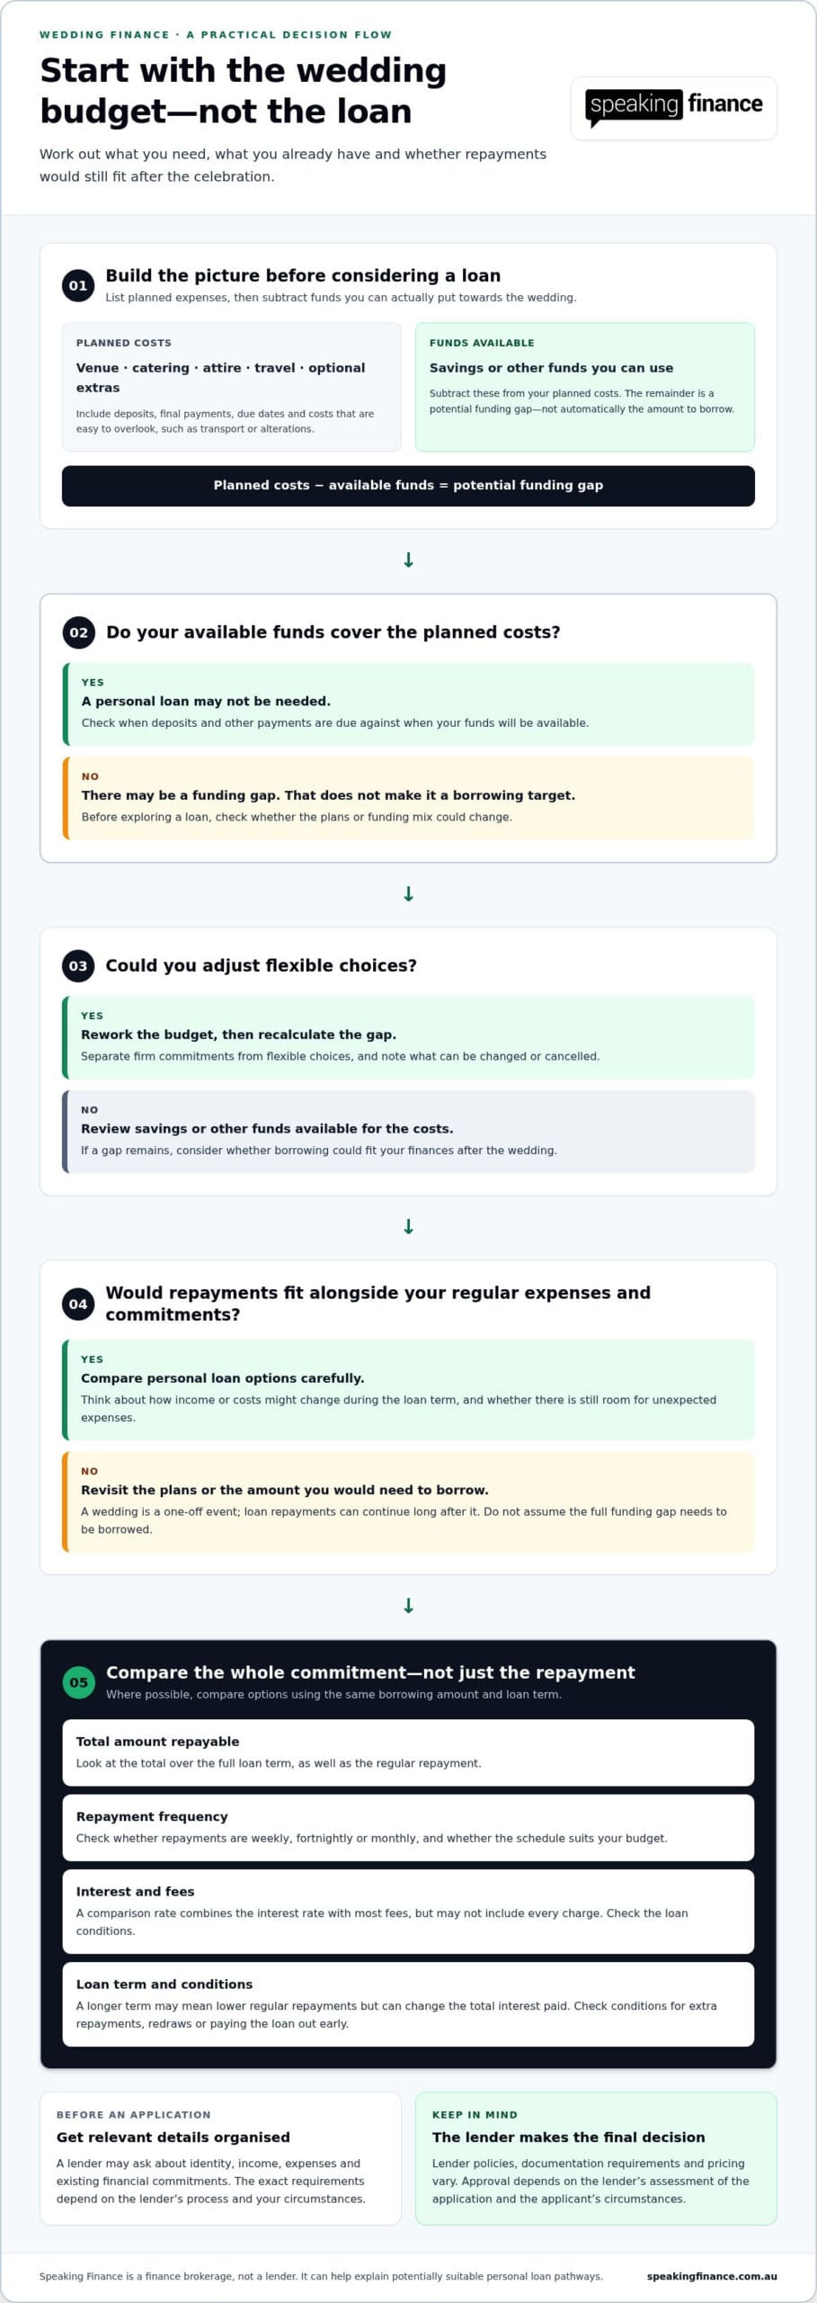
Task: Click the funding gap formula bar
Action: tap(408, 486)
